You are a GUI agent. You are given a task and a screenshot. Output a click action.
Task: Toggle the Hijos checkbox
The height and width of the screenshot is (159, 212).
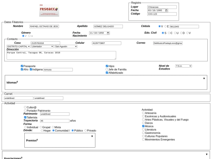107,66
